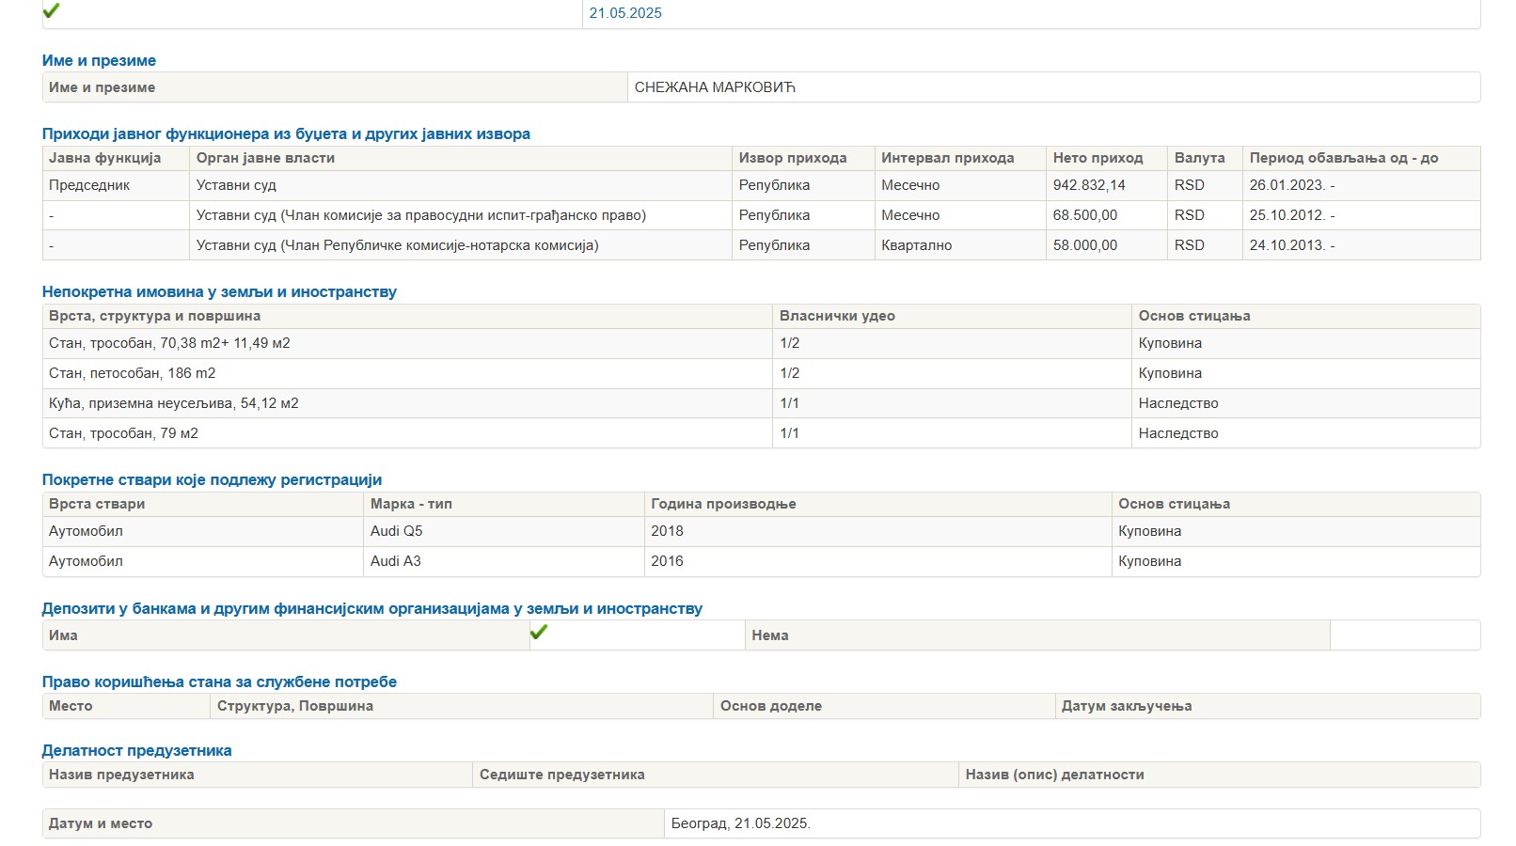Screen dimensions: 1516x846
Task: Click the Приходи јавног функционера section heading
Action: point(286,133)
